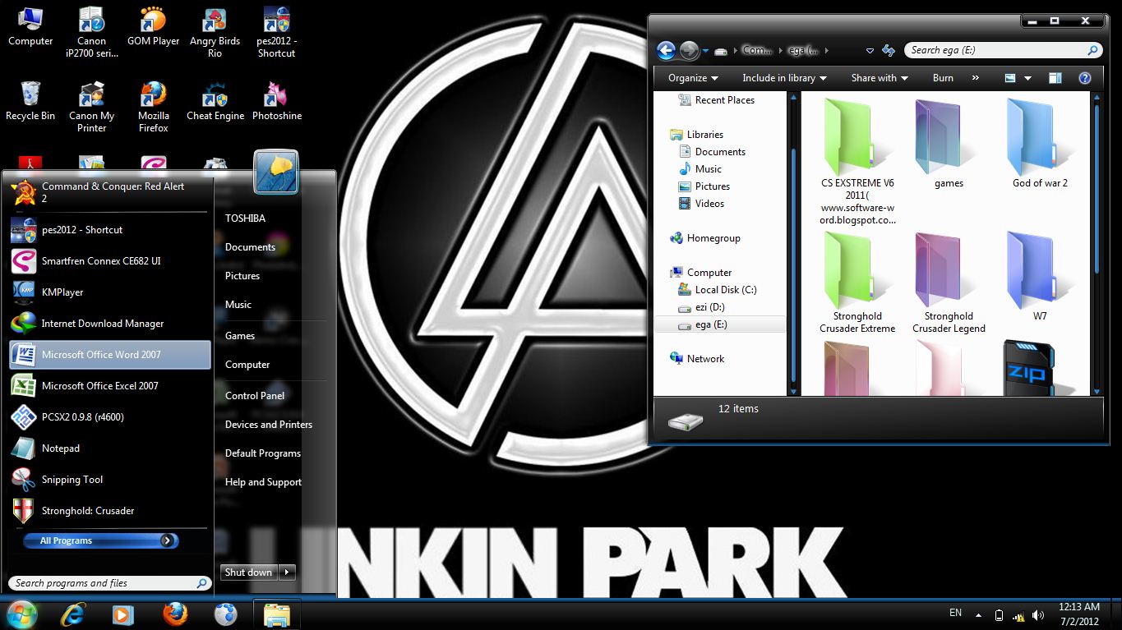Launch GOM Player from desktop

coord(153,26)
